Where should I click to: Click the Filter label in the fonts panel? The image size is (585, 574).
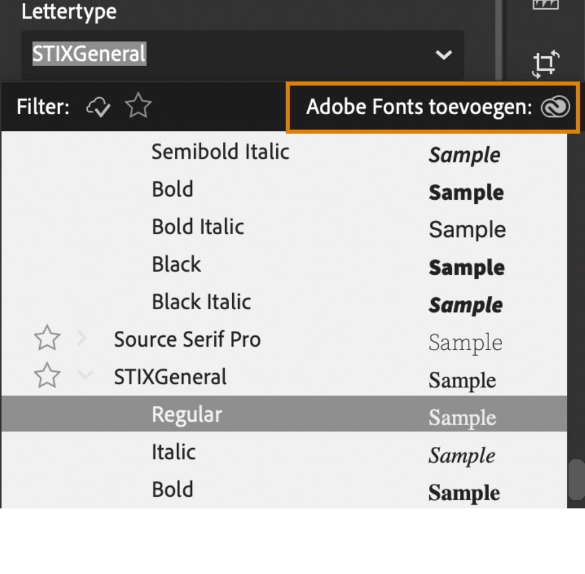[41, 107]
